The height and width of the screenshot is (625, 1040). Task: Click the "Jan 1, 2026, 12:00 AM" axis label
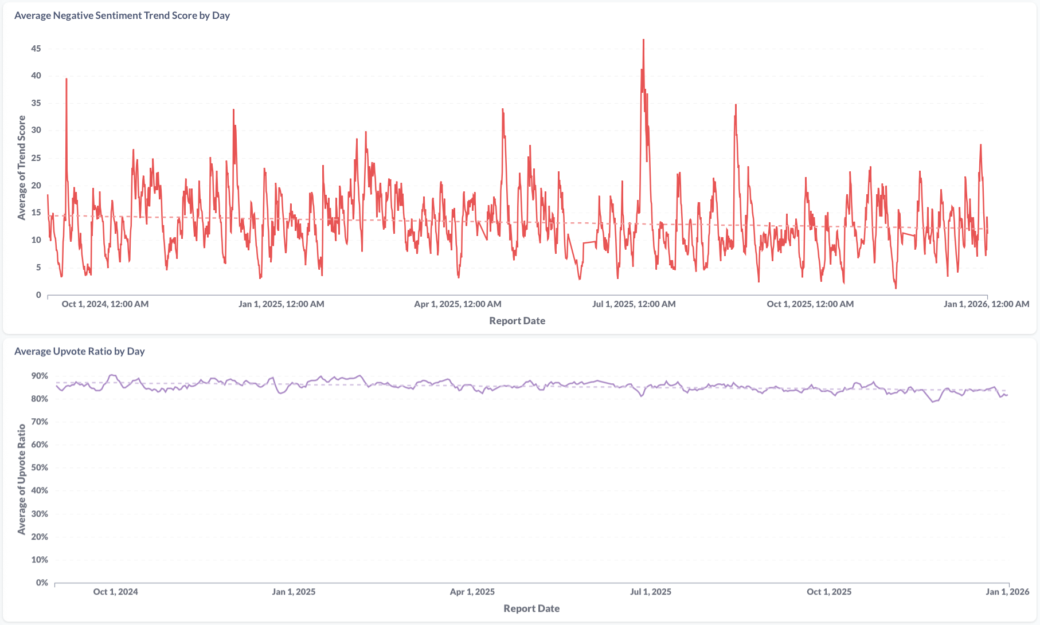[986, 304]
